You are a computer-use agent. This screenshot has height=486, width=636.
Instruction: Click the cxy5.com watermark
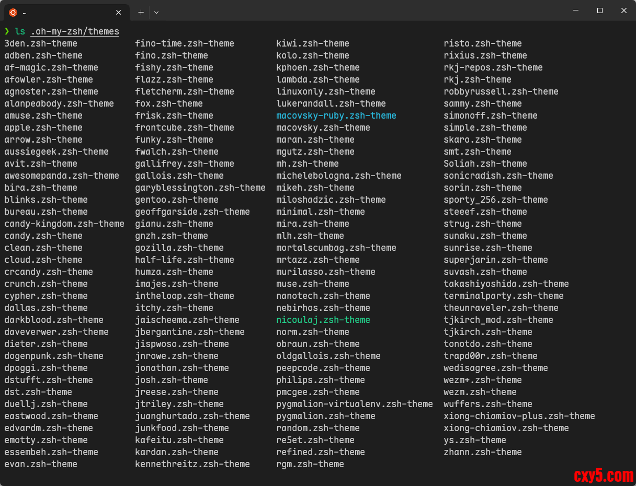(x=603, y=475)
